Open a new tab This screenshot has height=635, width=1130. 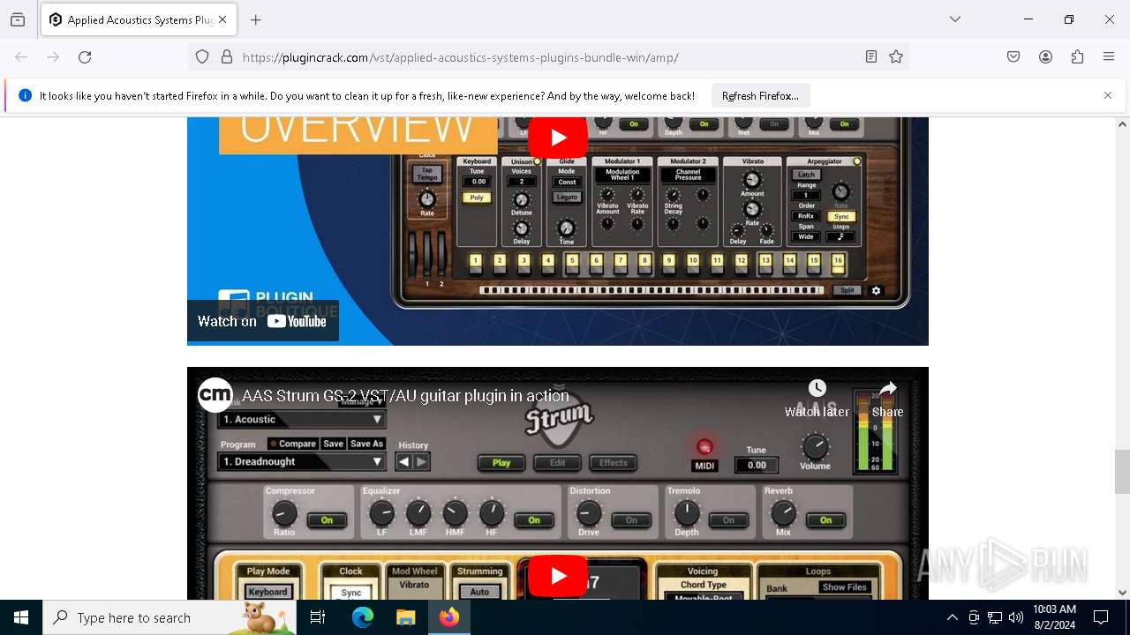pos(256,19)
